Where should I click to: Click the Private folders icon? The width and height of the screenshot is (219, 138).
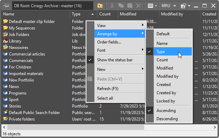click(x=5, y=119)
